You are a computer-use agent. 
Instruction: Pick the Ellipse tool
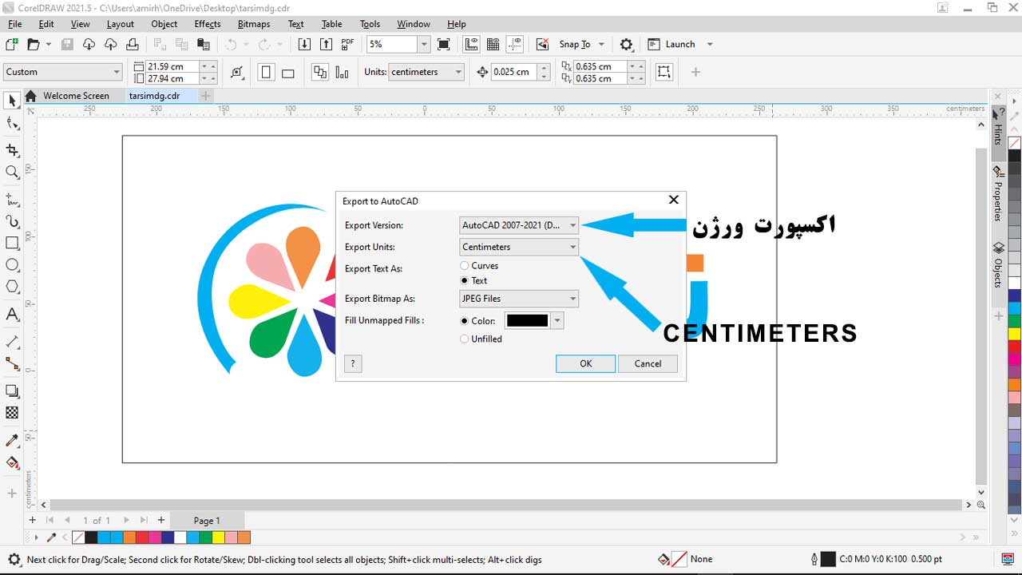pos(12,265)
